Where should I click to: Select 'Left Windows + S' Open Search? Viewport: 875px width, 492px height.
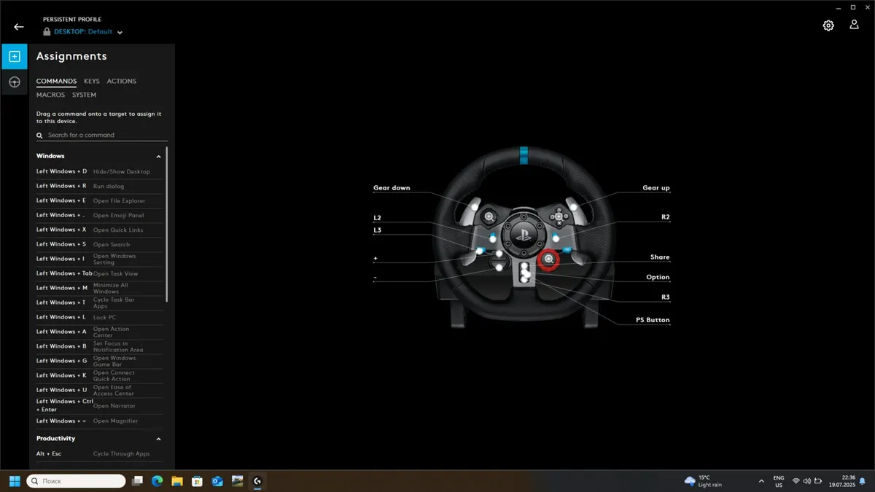100,244
